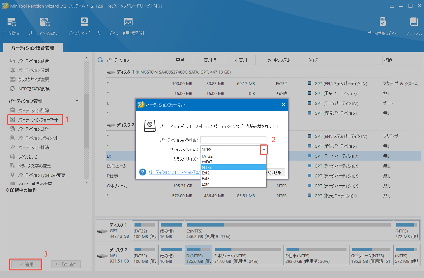The width and height of the screenshot is (424, 278).
Task: Choose FAT32 from file system list
Action: (233, 156)
